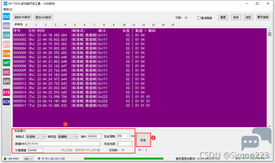
Task: Click the 浏览 browse button
Action: click(x=248, y=17)
